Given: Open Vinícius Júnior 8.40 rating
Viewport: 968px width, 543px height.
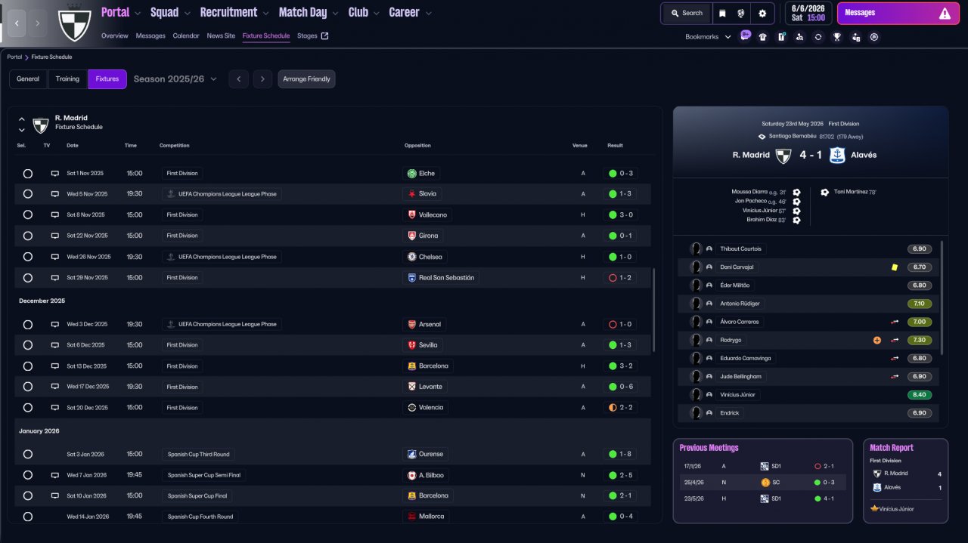Looking at the screenshot, I should click(x=920, y=395).
